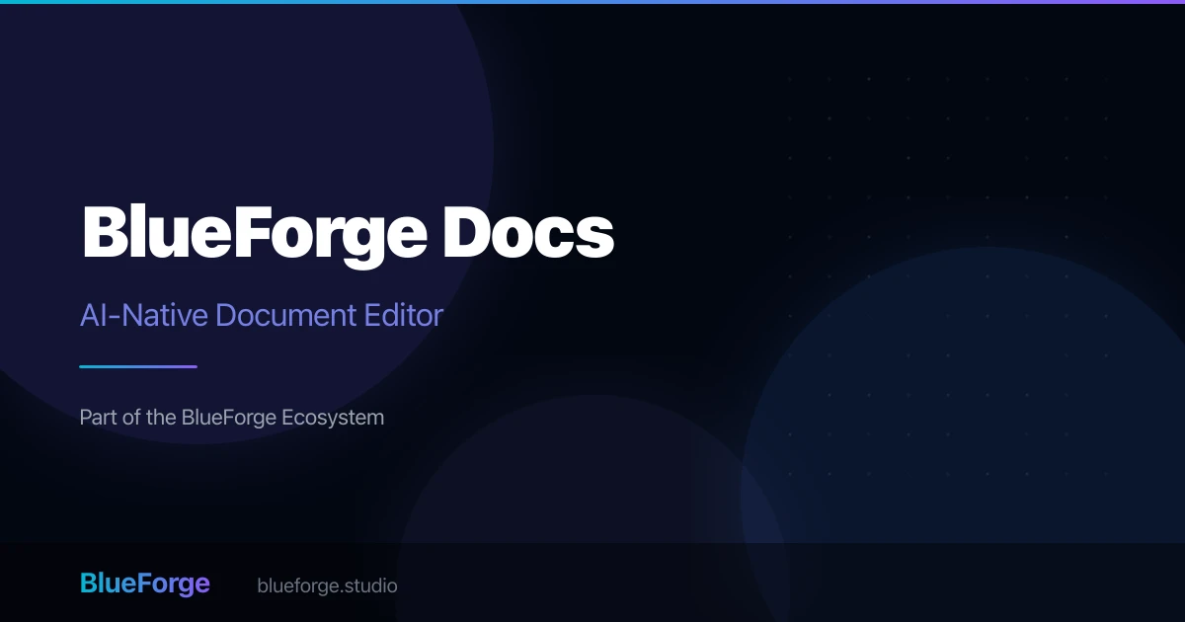Click the top gradient border bar
The image size is (1185, 622).
click(592, 4)
